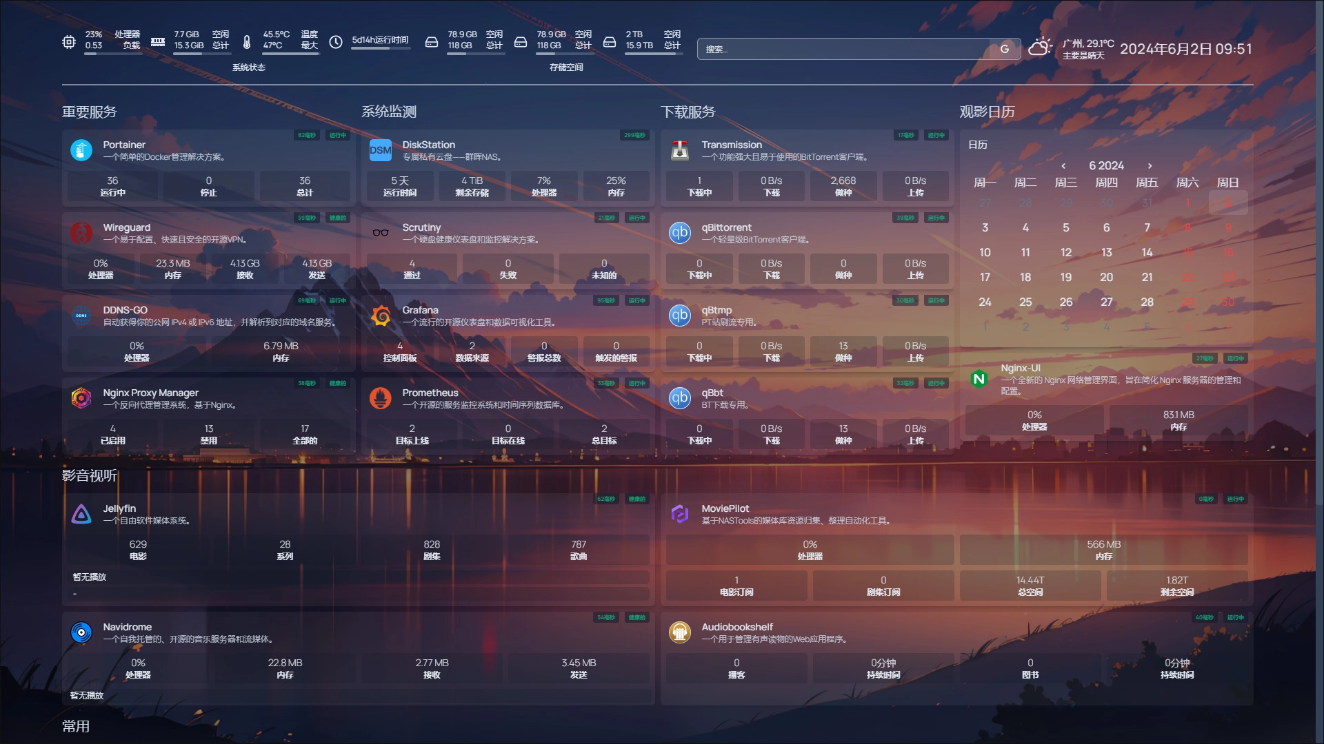Click the 6 2024 month label
The height and width of the screenshot is (744, 1324).
(1106, 165)
